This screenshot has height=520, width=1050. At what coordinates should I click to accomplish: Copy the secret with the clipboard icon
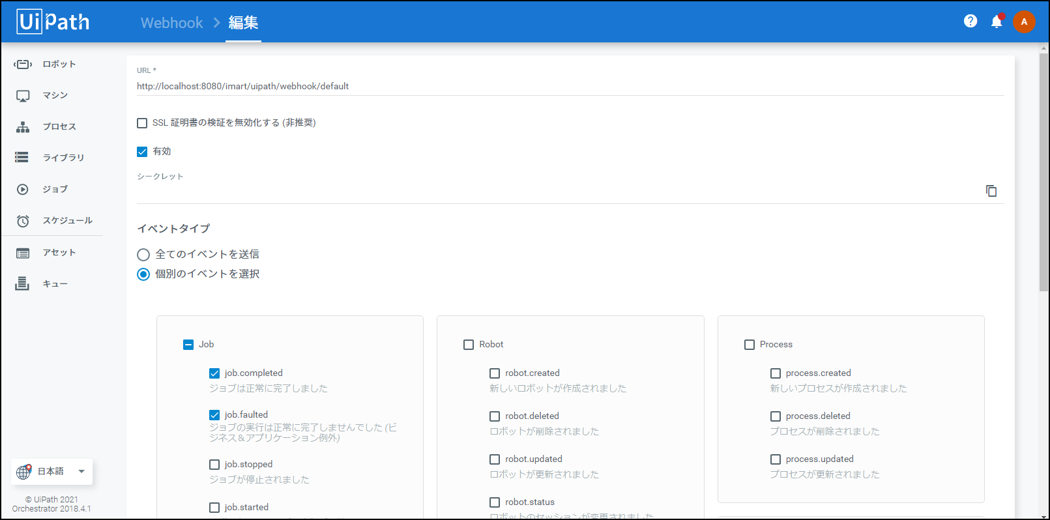pyautogui.click(x=991, y=191)
